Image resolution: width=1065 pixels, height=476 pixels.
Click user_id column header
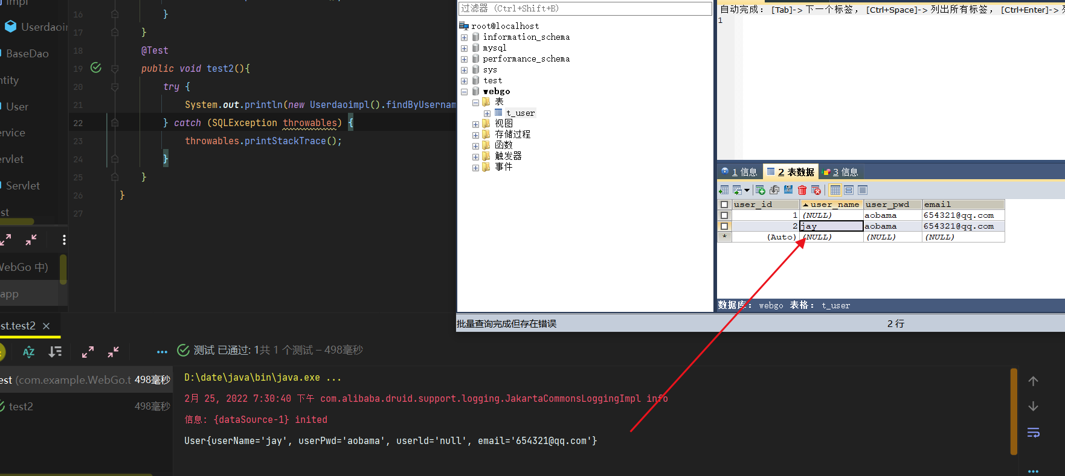[x=765, y=205]
